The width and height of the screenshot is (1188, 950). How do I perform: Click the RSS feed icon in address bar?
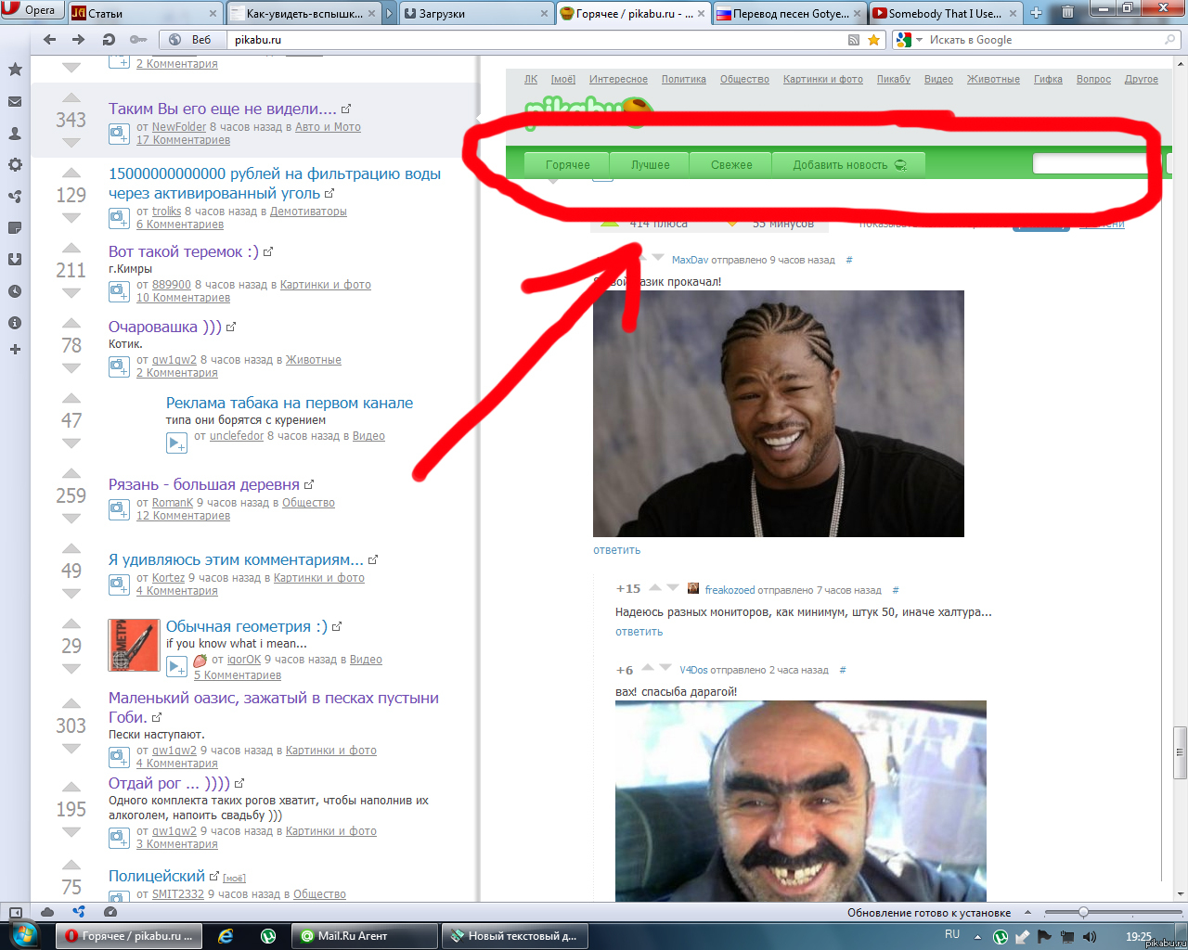854,40
